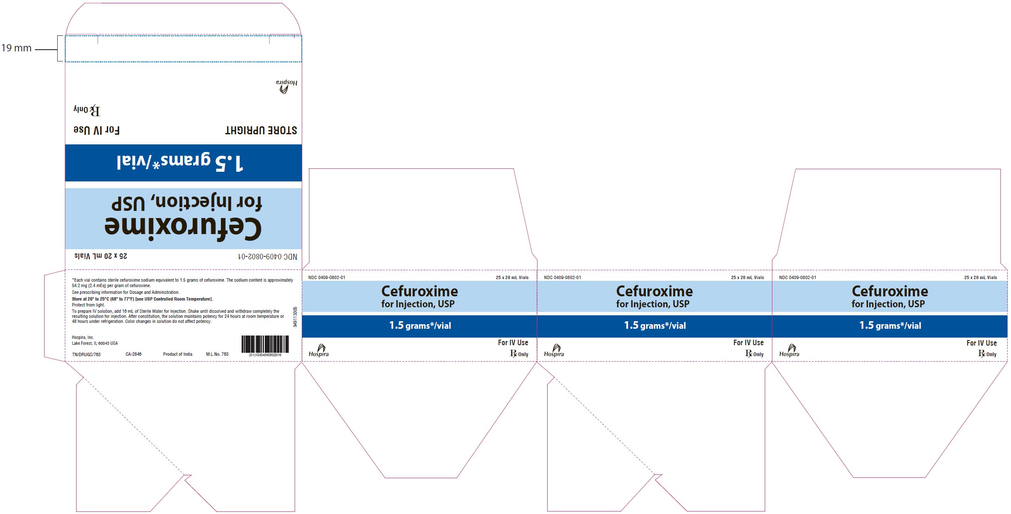
Task: Click the Rx Only symbol on the middle front panel
Action: 754,354
